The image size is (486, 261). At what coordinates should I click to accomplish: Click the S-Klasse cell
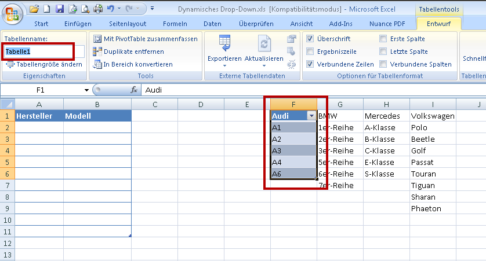coord(386,174)
